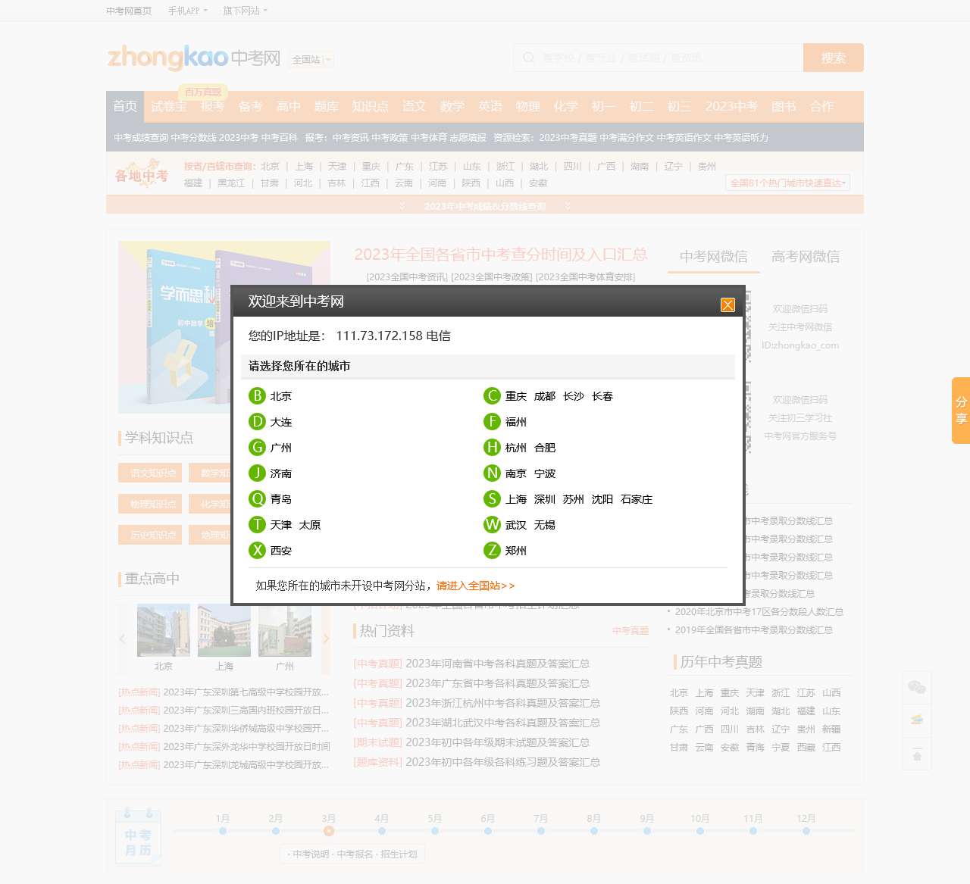Viewport: 970px width, 884px height.
Task: Open the 手机APP dropdown in top bar
Action: point(187,11)
